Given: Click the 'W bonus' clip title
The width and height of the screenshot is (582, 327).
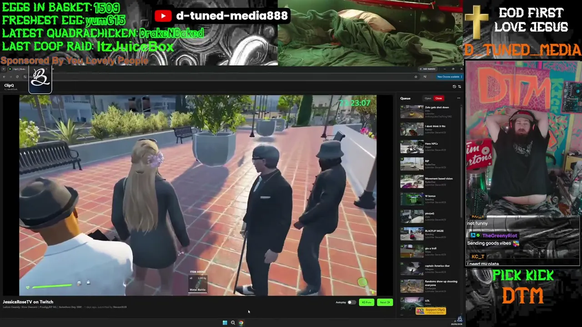Looking at the screenshot, I should point(430,196).
